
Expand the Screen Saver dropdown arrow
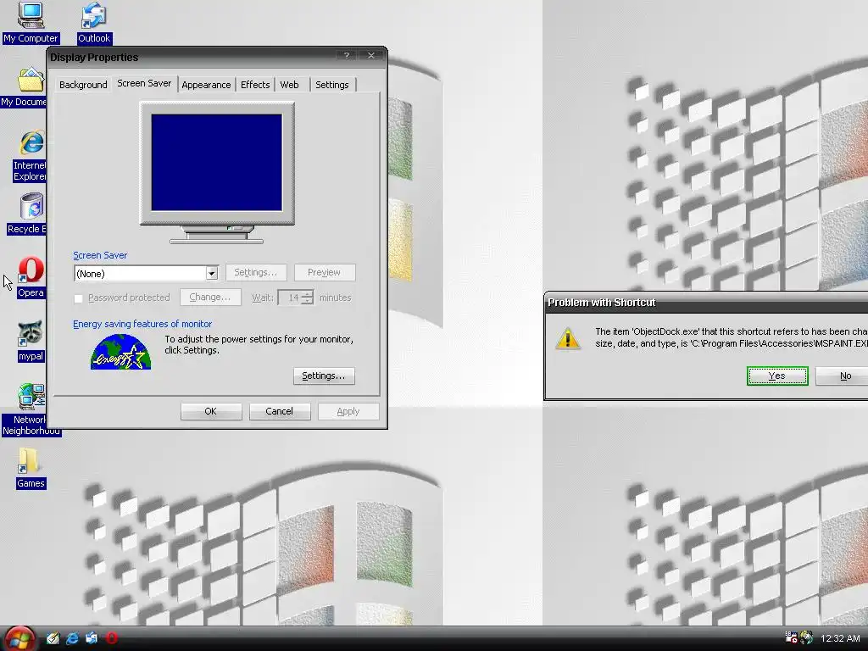click(x=211, y=274)
